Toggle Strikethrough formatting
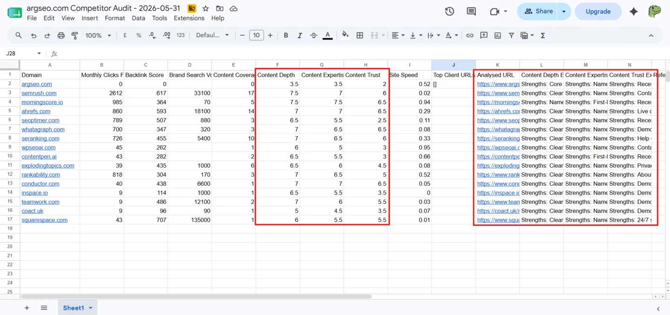The height and width of the screenshot is (315, 670). 313,35
